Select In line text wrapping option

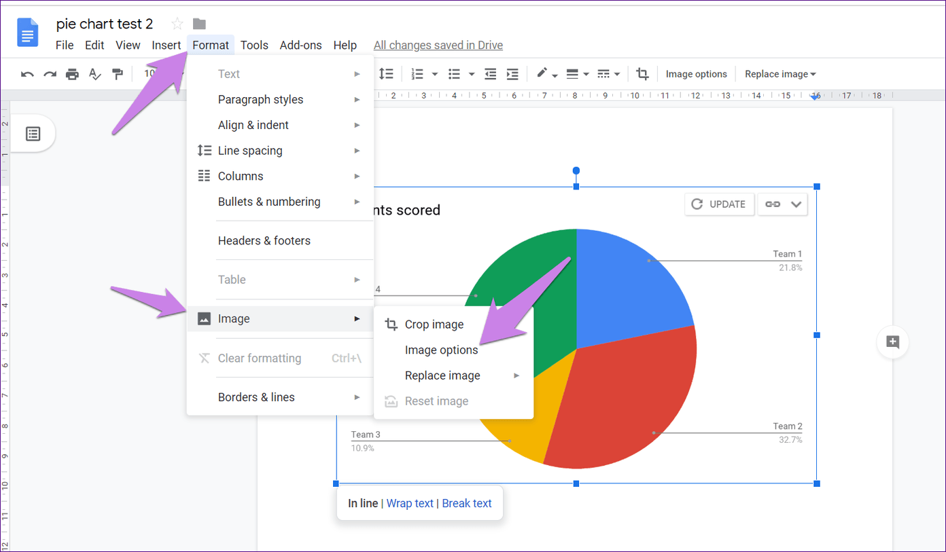point(363,503)
